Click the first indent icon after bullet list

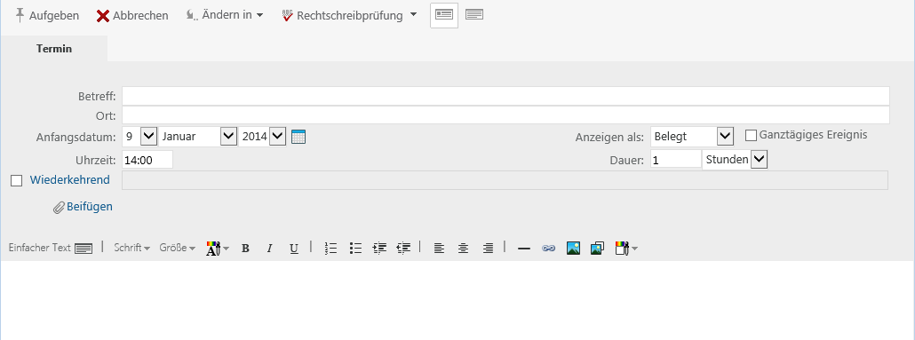pyautogui.click(x=380, y=249)
